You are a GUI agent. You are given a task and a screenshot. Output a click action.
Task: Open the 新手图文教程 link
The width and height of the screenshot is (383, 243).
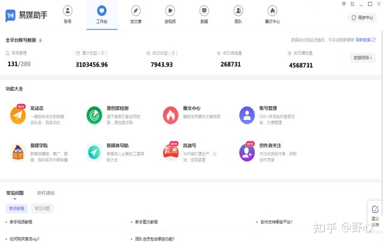146,222
